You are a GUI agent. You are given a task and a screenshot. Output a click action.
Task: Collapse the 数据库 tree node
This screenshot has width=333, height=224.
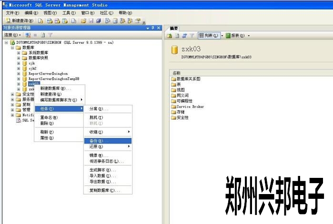tap(12, 48)
